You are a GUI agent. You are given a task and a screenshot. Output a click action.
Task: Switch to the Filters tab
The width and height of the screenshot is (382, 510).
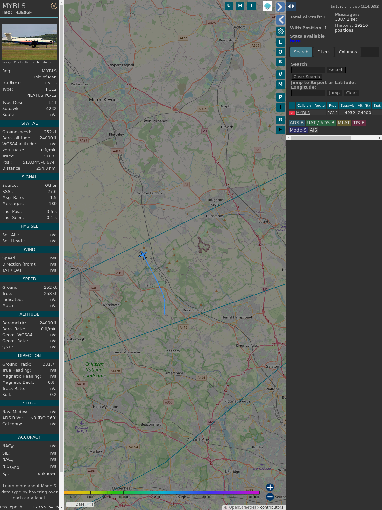(x=323, y=52)
